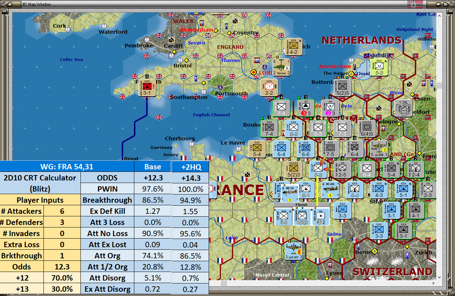Click the # Attackers value 6
The image size is (455, 296).
click(62, 211)
